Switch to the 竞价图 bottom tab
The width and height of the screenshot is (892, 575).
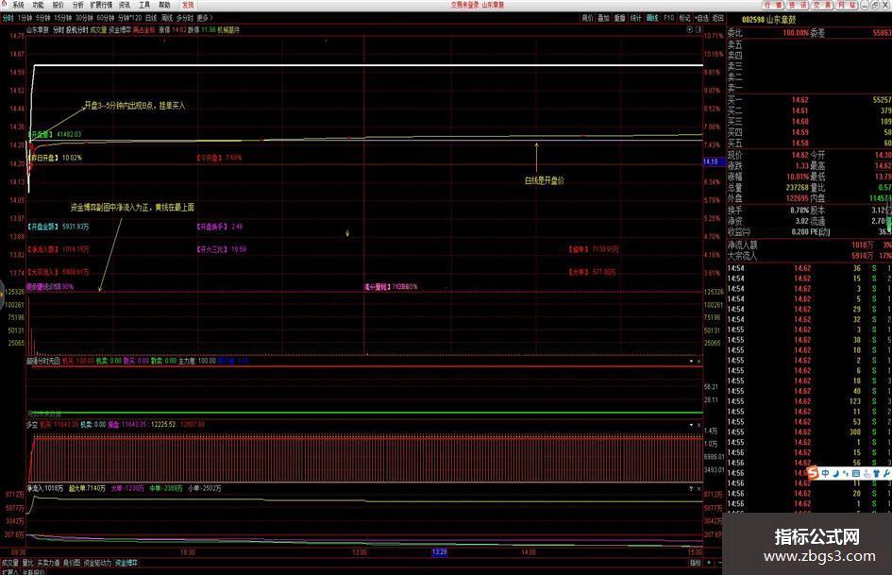pyautogui.click(x=72, y=563)
